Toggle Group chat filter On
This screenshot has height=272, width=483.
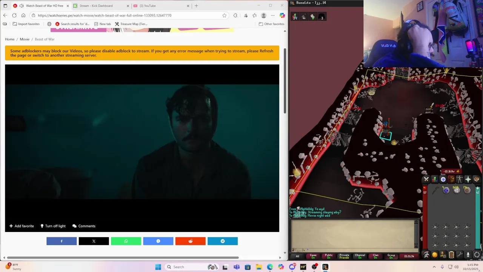391,256
